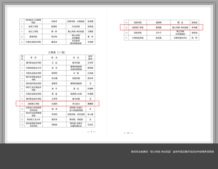Click the teacher name 李安婕
218x169 pixels.
click(194, 27)
